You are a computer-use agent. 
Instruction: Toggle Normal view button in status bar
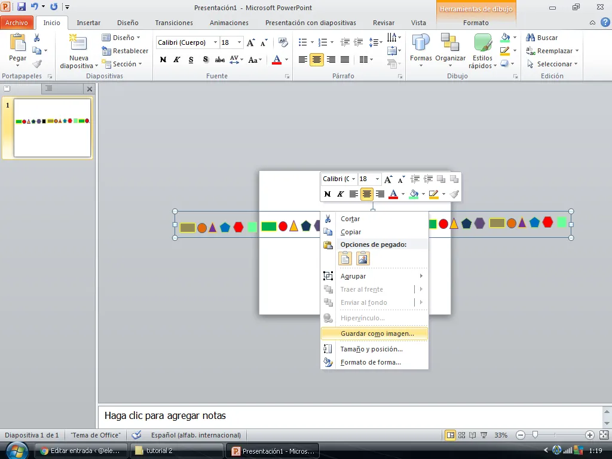point(451,435)
